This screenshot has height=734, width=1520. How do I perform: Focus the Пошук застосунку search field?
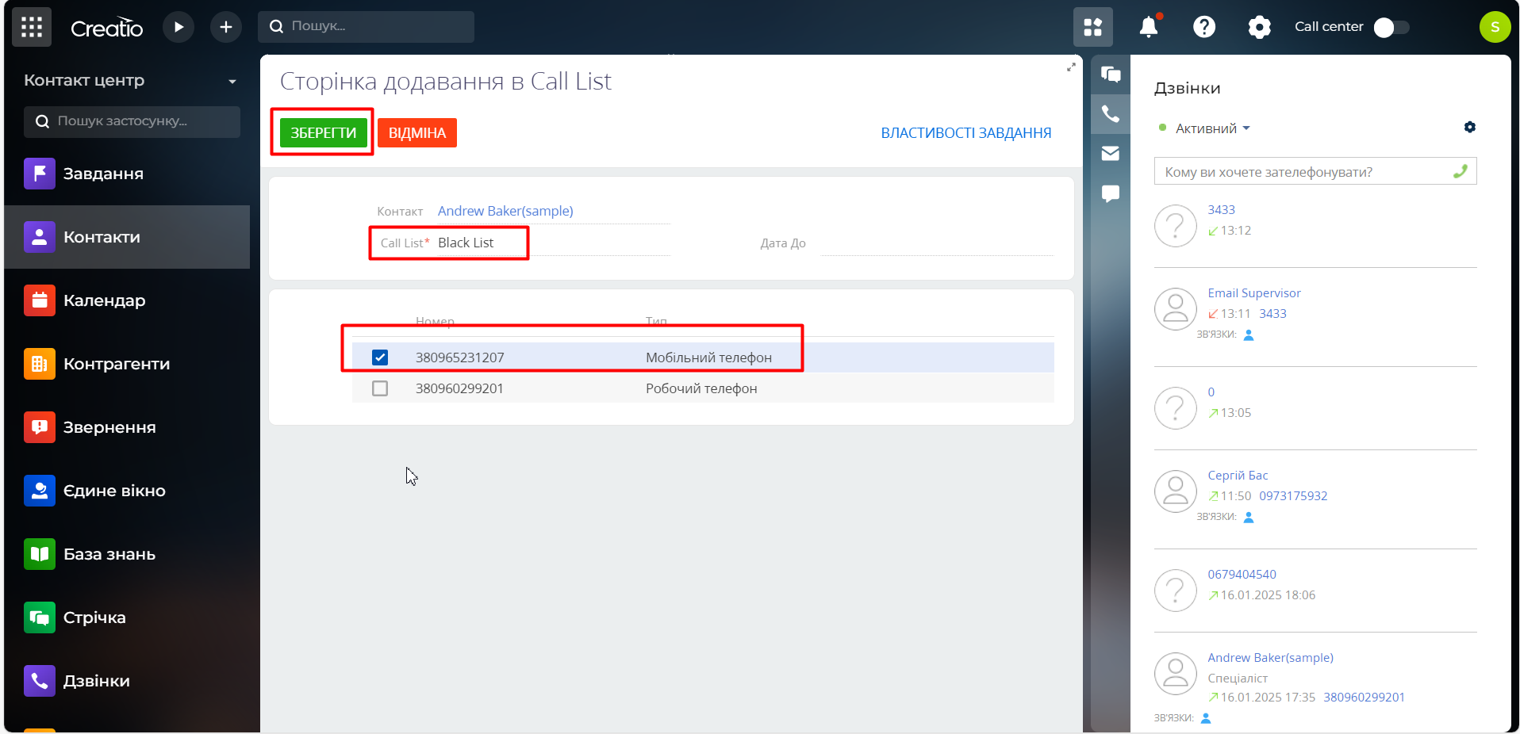click(132, 121)
